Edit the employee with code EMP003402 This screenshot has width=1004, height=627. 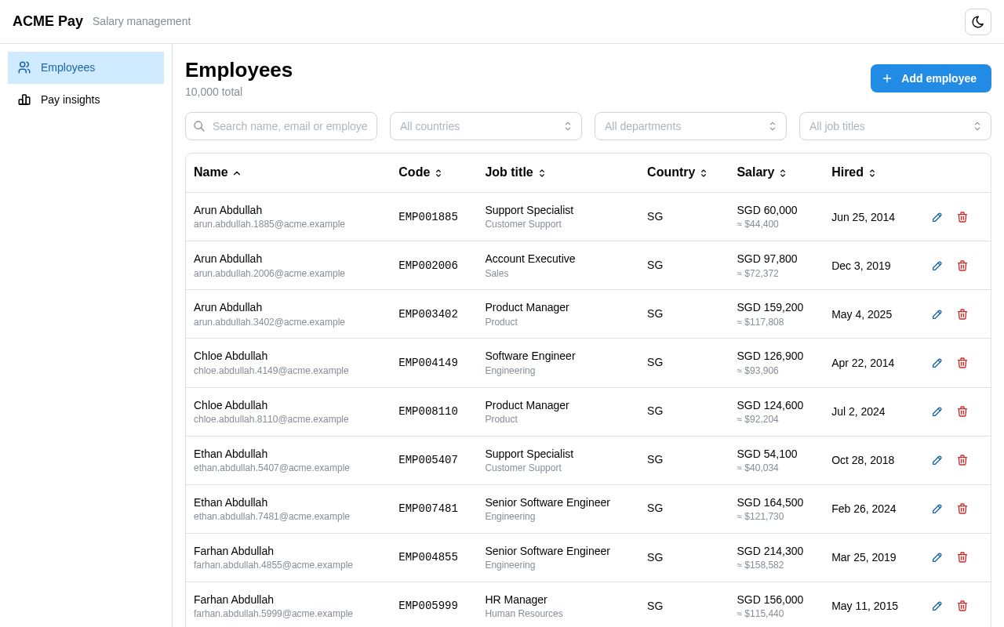tap(937, 314)
